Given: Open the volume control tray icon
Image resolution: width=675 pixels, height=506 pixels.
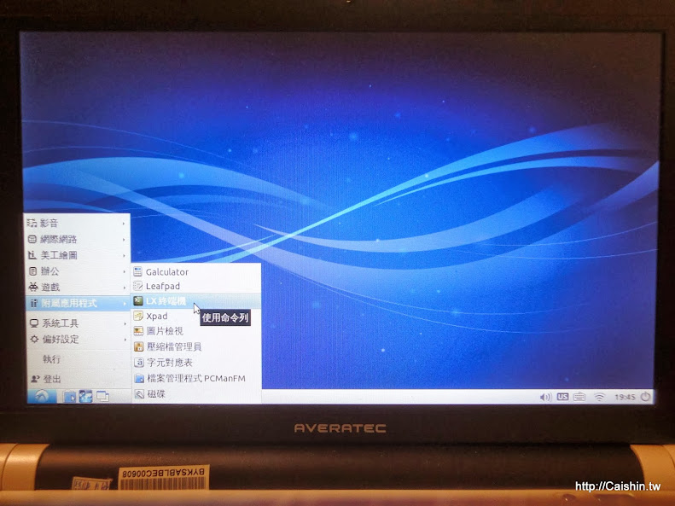Looking at the screenshot, I should (x=545, y=397).
